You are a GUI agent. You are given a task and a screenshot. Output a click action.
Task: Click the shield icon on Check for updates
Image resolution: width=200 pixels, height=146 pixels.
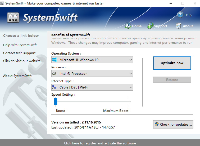[x=157, y=124]
